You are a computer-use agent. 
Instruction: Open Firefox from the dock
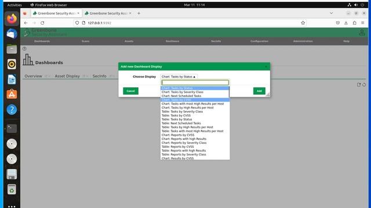pos(12,18)
